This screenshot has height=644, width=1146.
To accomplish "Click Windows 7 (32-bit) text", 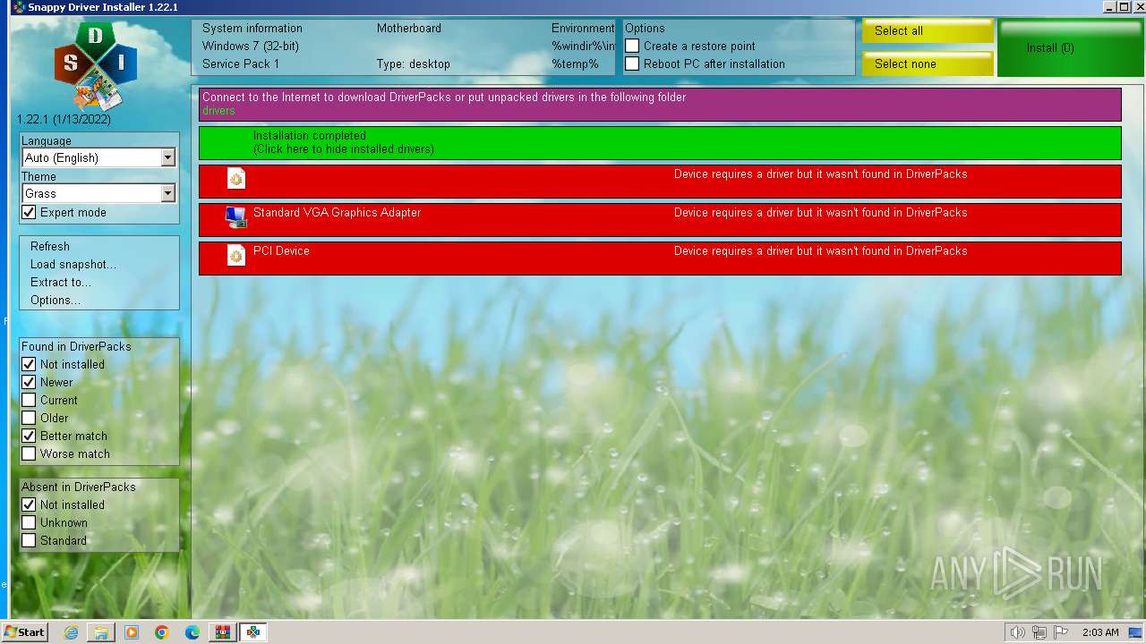I will click(x=251, y=46).
